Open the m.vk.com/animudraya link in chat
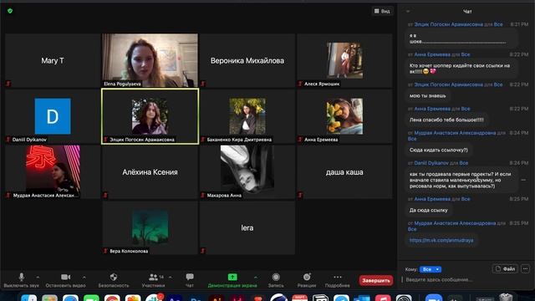Image resolution: width=535 pixels, height=301 pixels. tap(441, 240)
